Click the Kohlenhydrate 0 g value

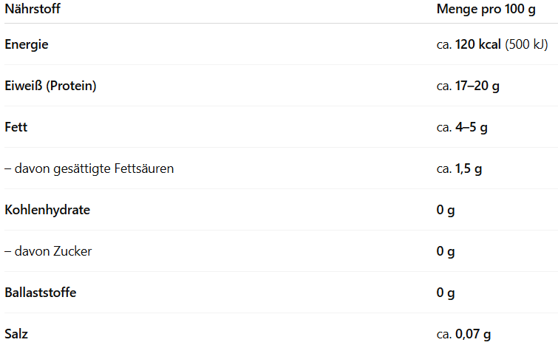click(x=446, y=211)
